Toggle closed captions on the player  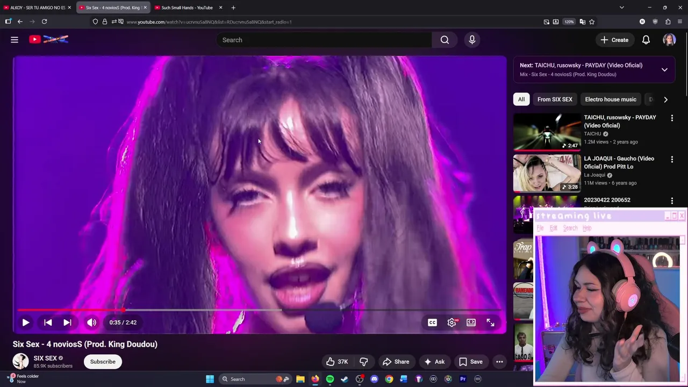tap(432, 322)
